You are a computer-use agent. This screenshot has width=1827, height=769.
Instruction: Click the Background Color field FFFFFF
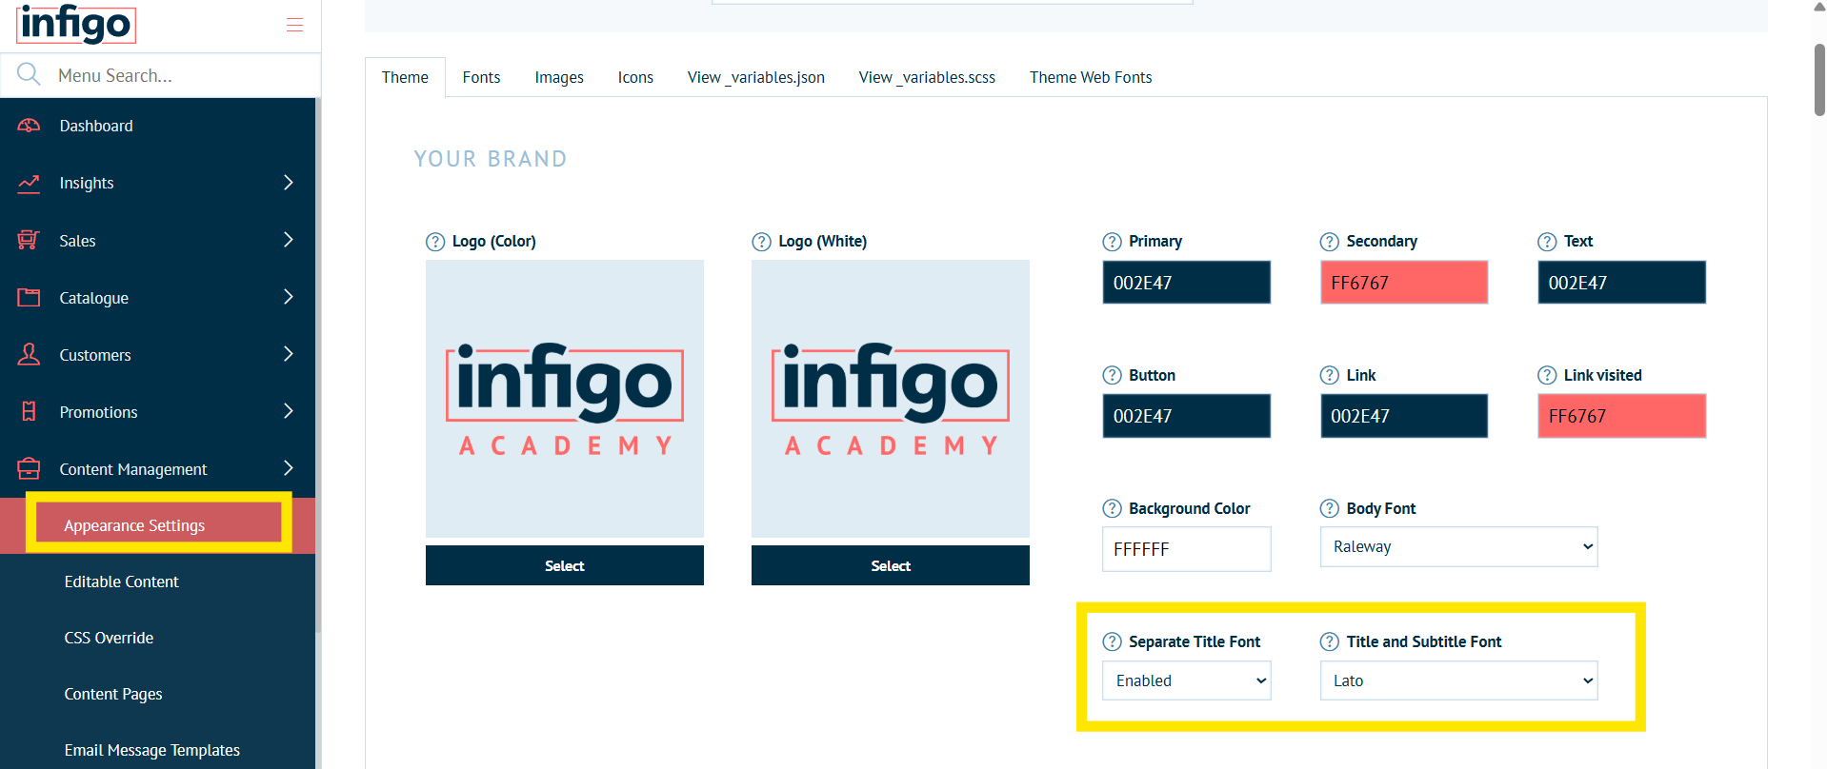tap(1186, 549)
